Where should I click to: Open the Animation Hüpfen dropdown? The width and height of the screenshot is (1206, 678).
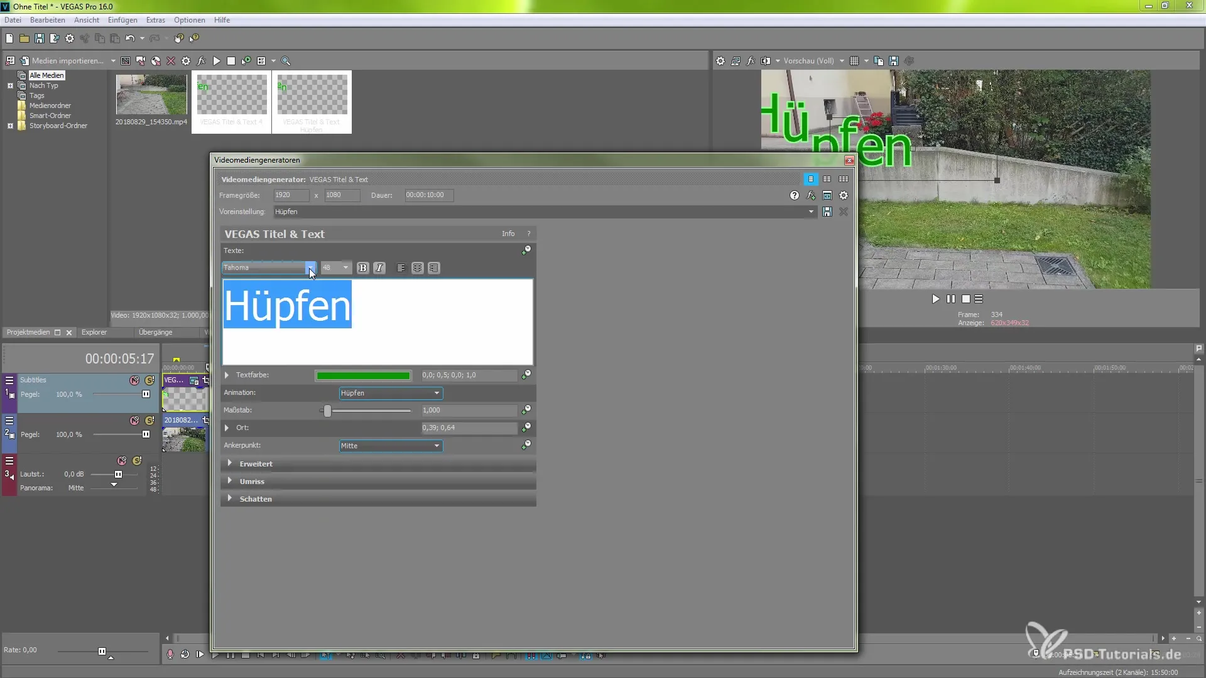coord(391,393)
